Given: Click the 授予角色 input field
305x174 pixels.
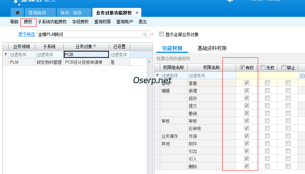Looking at the screenshot, I should 93,34.
